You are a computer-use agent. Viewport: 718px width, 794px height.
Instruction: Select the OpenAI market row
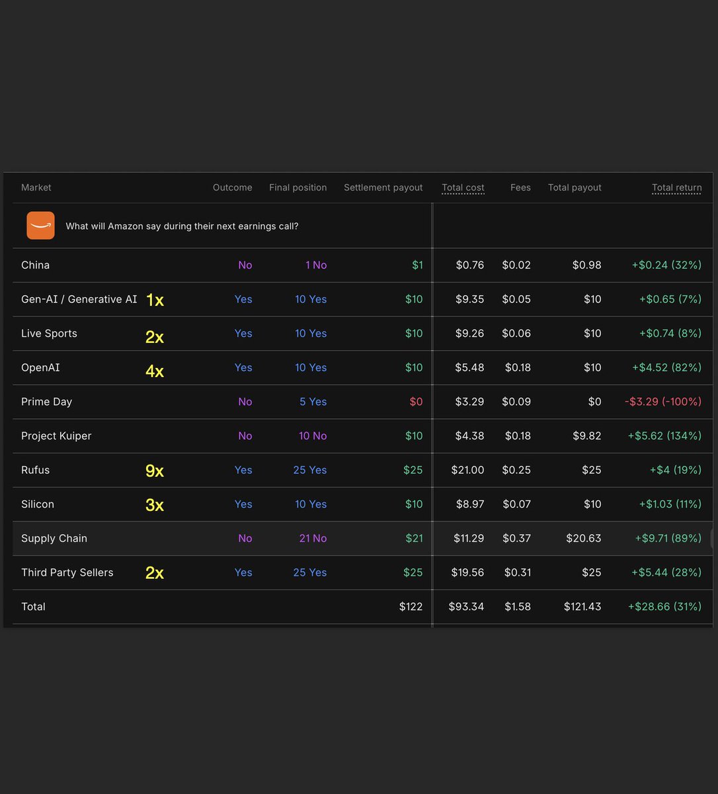click(x=40, y=368)
